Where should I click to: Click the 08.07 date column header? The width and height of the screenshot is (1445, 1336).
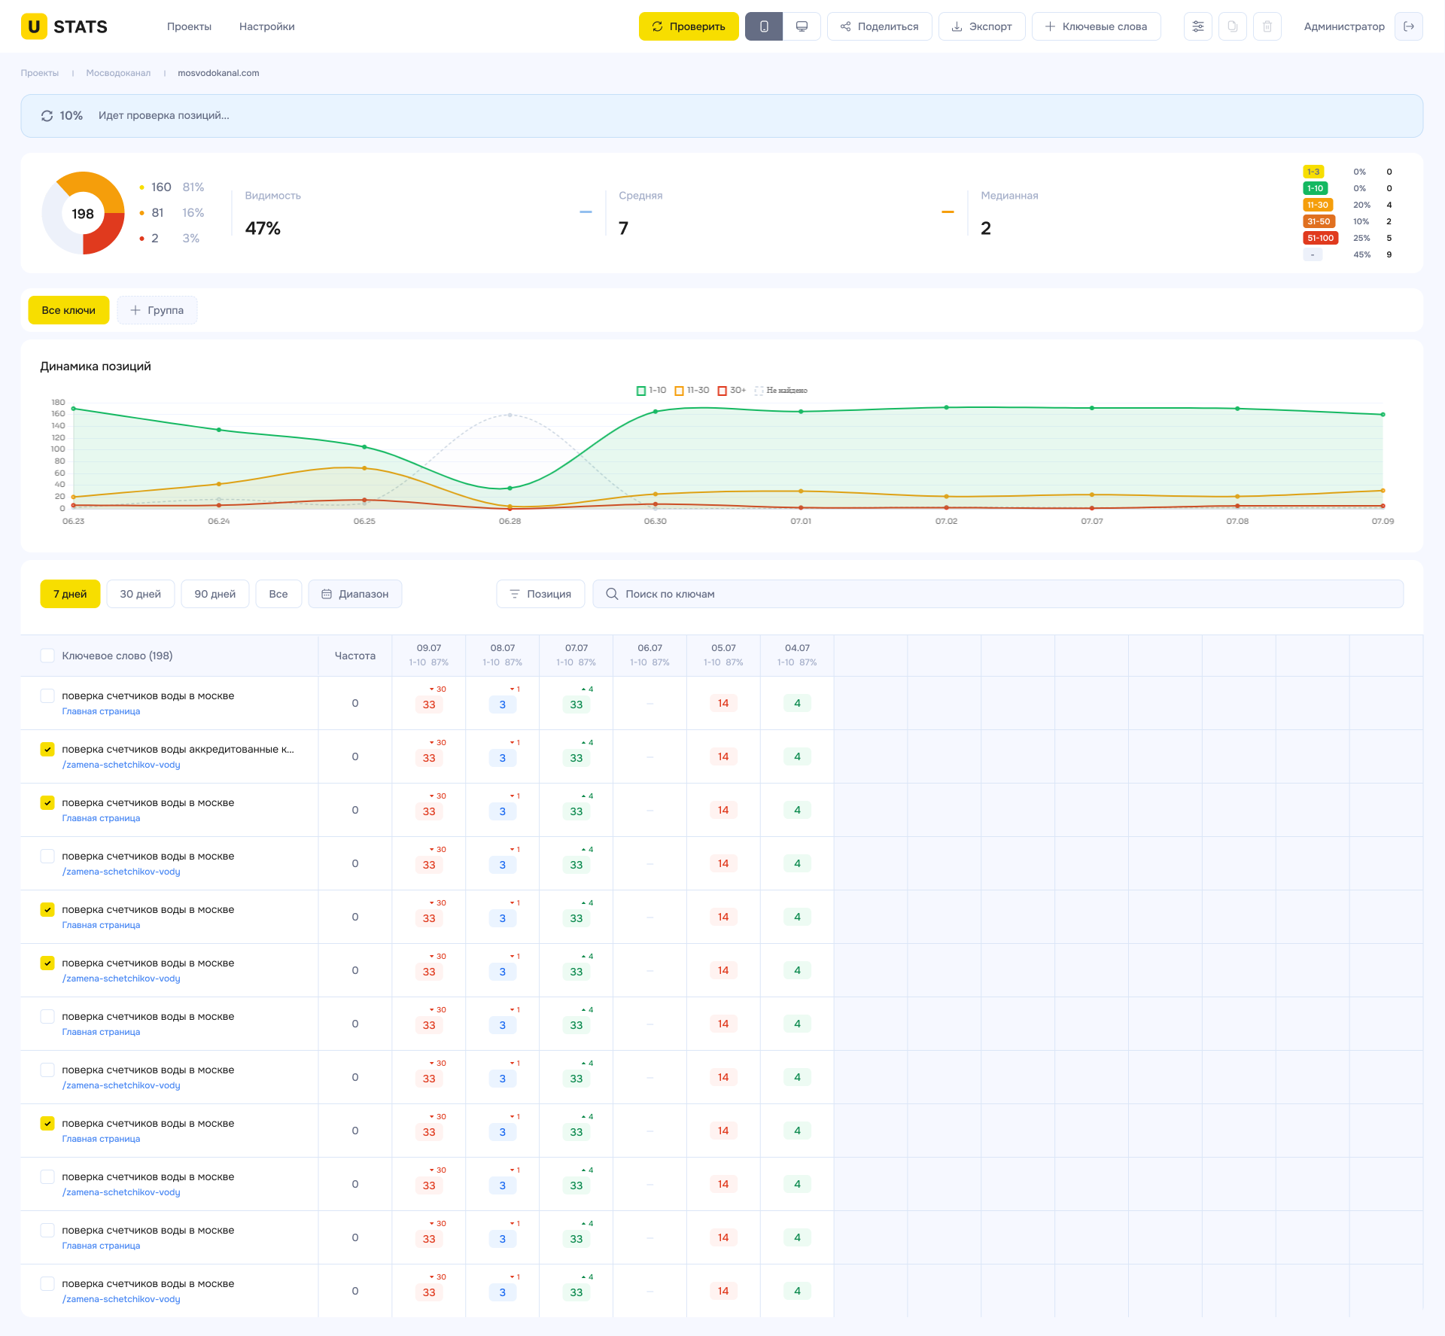click(x=502, y=655)
